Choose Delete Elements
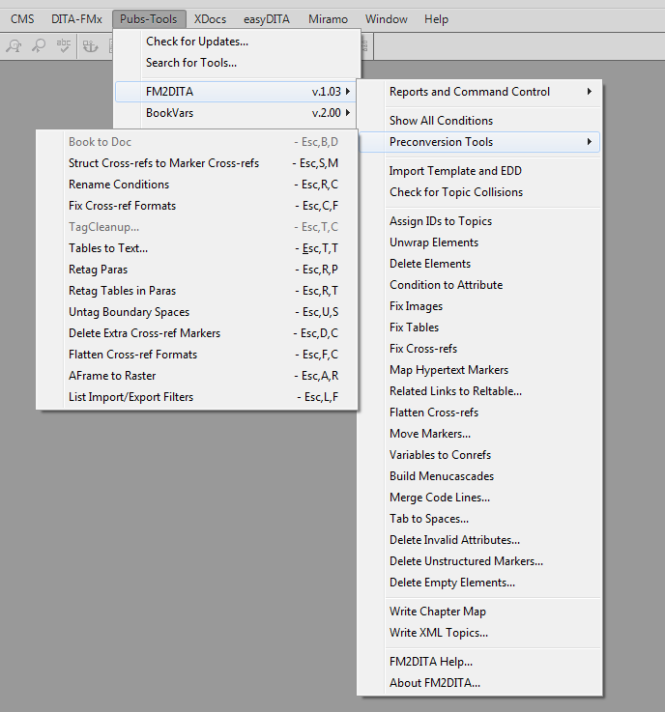 tap(479, 264)
